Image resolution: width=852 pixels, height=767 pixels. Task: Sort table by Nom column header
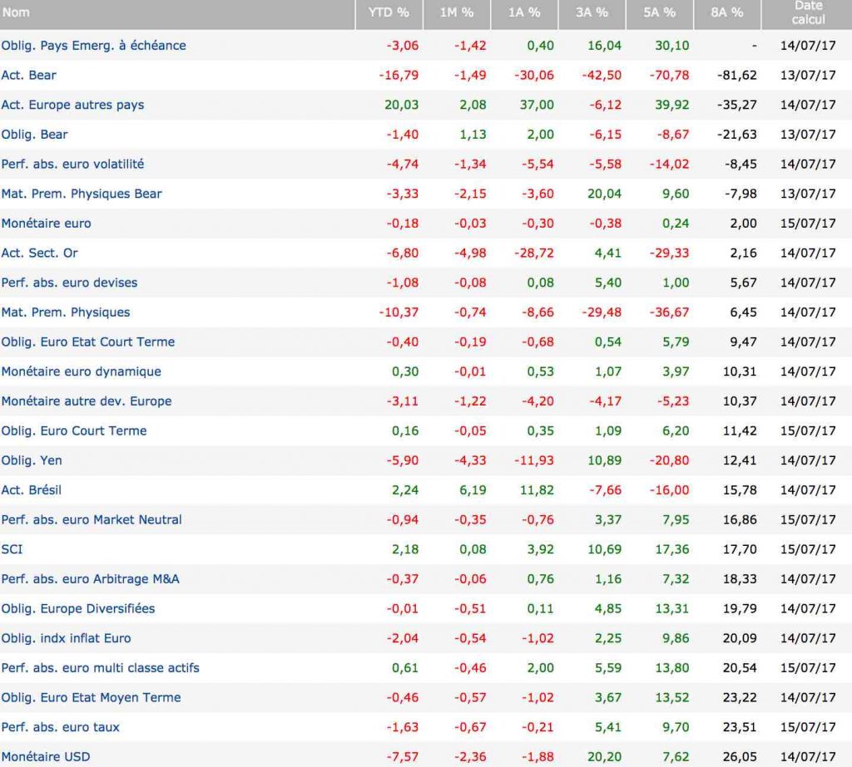coord(16,12)
